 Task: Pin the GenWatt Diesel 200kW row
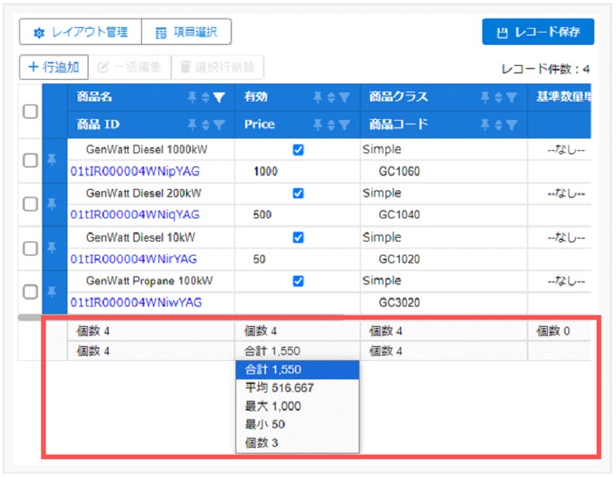[x=52, y=204]
